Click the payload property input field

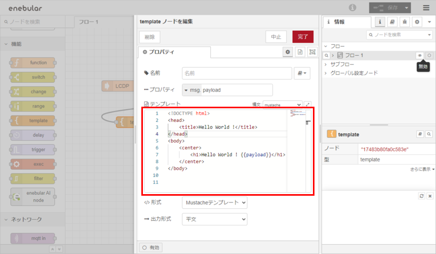237,90
